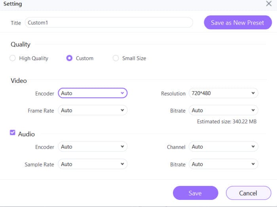277x207 pixels.
Task: Expand the Frame Rate dropdown
Action: pyautogui.click(x=93, y=110)
